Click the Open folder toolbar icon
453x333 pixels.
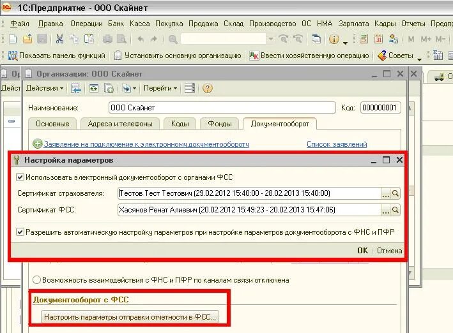[27, 39]
